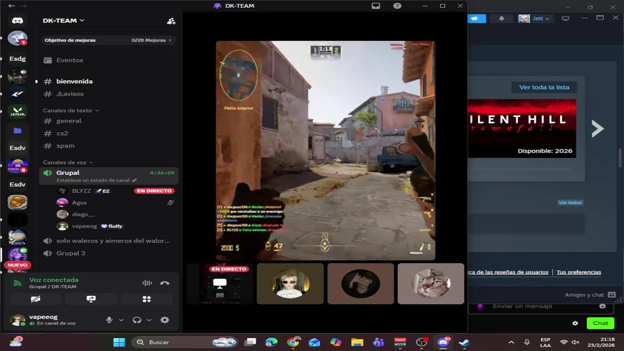Image resolution: width=624 pixels, height=351 pixels.
Task: Disconnect from voice with the hang-up icon
Action: (x=165, y=283)
